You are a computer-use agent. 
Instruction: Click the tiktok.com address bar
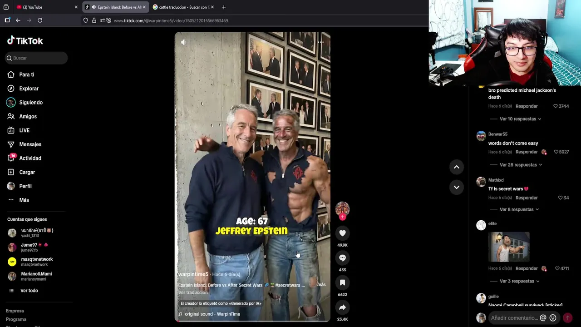click(x=254, y=20)
